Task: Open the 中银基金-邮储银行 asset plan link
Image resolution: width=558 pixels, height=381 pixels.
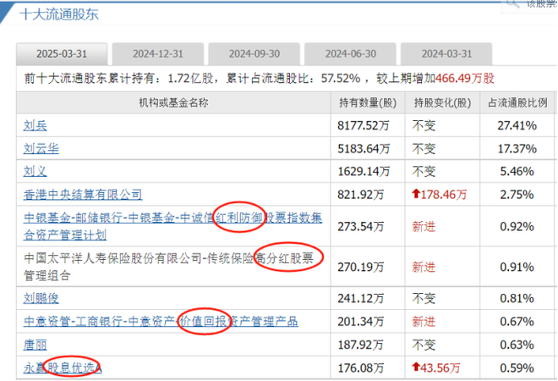Action: (173, 226)
